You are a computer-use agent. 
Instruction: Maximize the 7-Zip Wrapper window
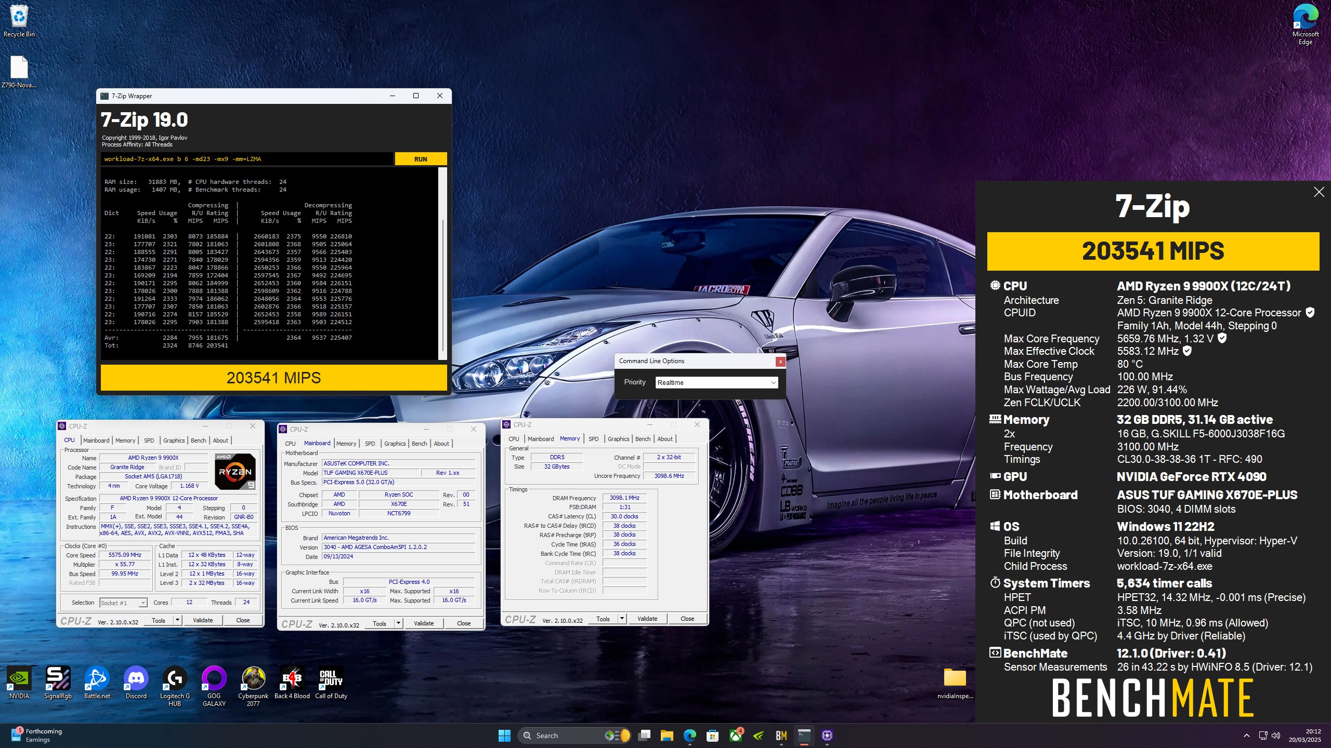(416, 96)
